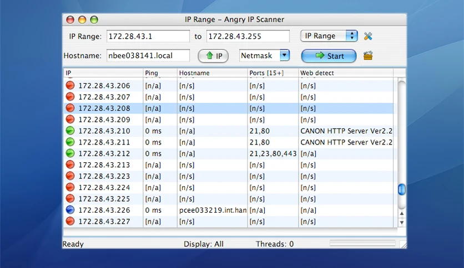Click the red status icon for 172.28.43.208
This screenshot has height=268, width=464.
[70, 108]
